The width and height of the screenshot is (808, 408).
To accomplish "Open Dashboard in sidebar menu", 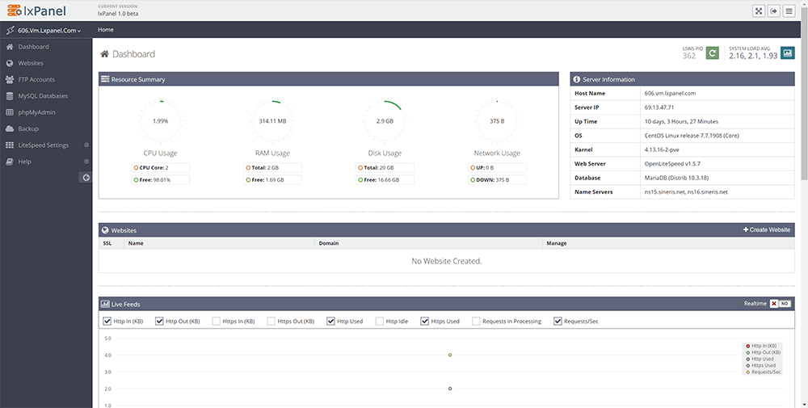I will (x=33, y=47).
